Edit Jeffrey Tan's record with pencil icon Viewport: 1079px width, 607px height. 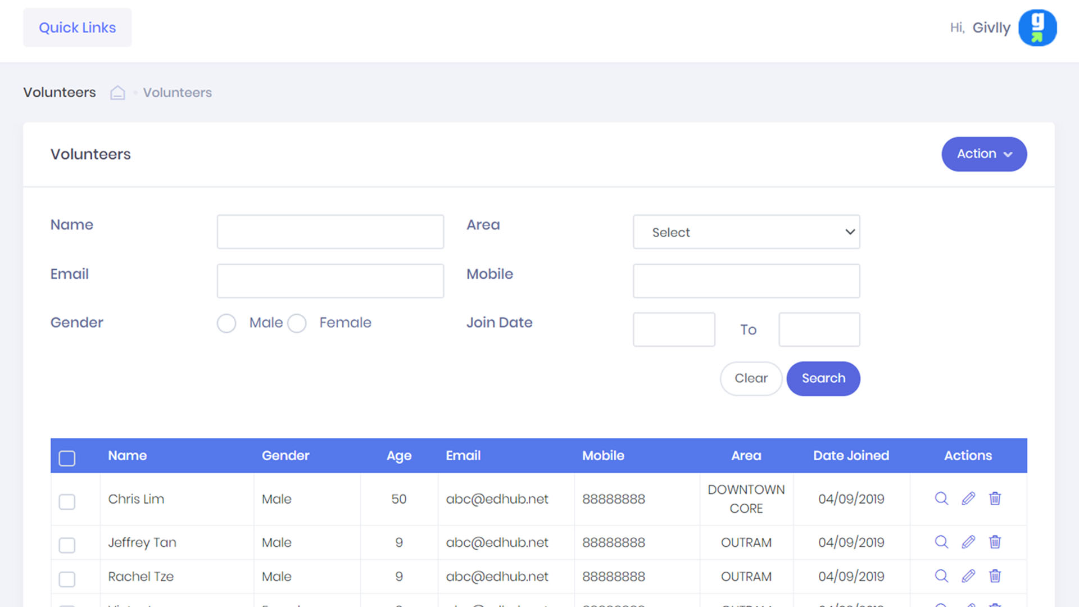coord(968,542)
